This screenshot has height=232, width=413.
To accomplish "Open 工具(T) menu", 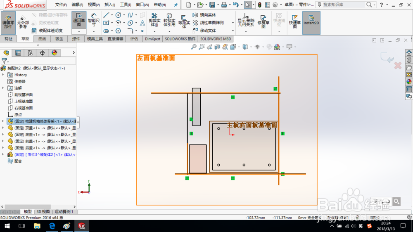I will tap(126, 5).
